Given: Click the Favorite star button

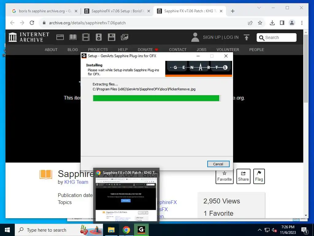Looking at the screenshot, I should 224,176.
